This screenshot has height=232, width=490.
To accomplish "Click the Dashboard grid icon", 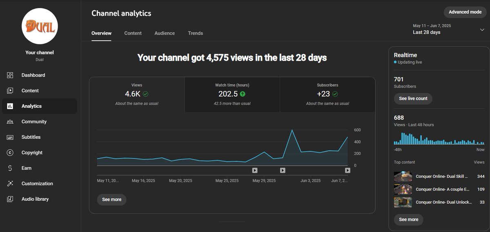I will click(10, 75).
